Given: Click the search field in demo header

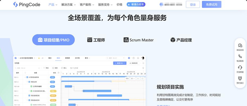Looking at the screenshot, I should click(115, 58).
